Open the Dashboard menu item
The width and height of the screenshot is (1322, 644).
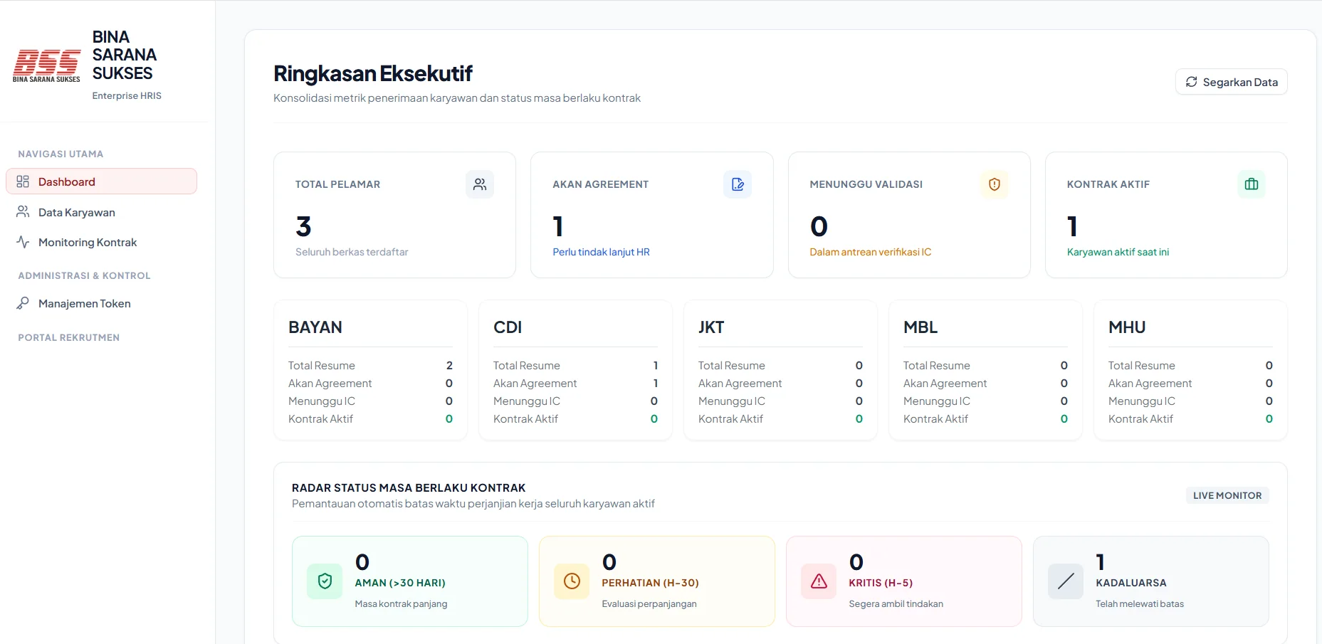pyautogui.click(x=101, y=181)
